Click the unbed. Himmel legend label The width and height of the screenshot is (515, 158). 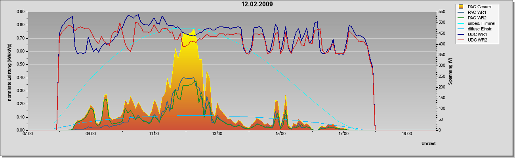481,23
